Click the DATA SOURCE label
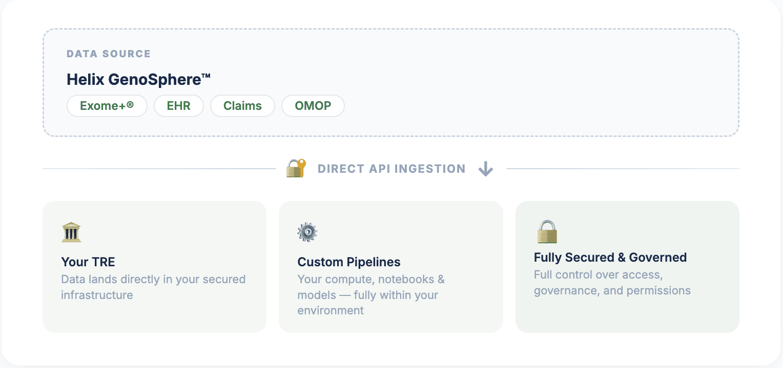This screenshot has height=368, width=783. click(109, 54)
